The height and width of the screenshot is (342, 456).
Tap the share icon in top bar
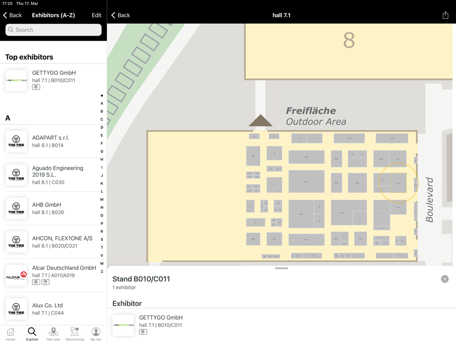445,15
